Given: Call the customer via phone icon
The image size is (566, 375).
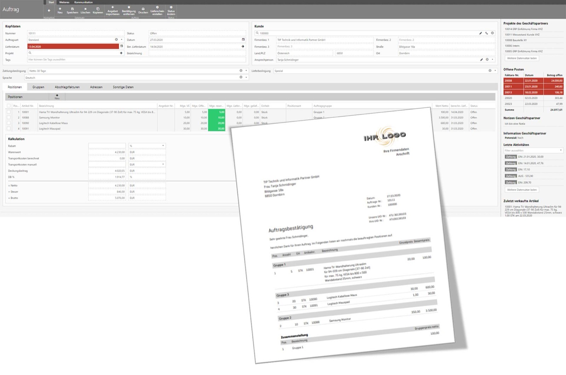Looking at the screenshot, I should pos(486,33).
